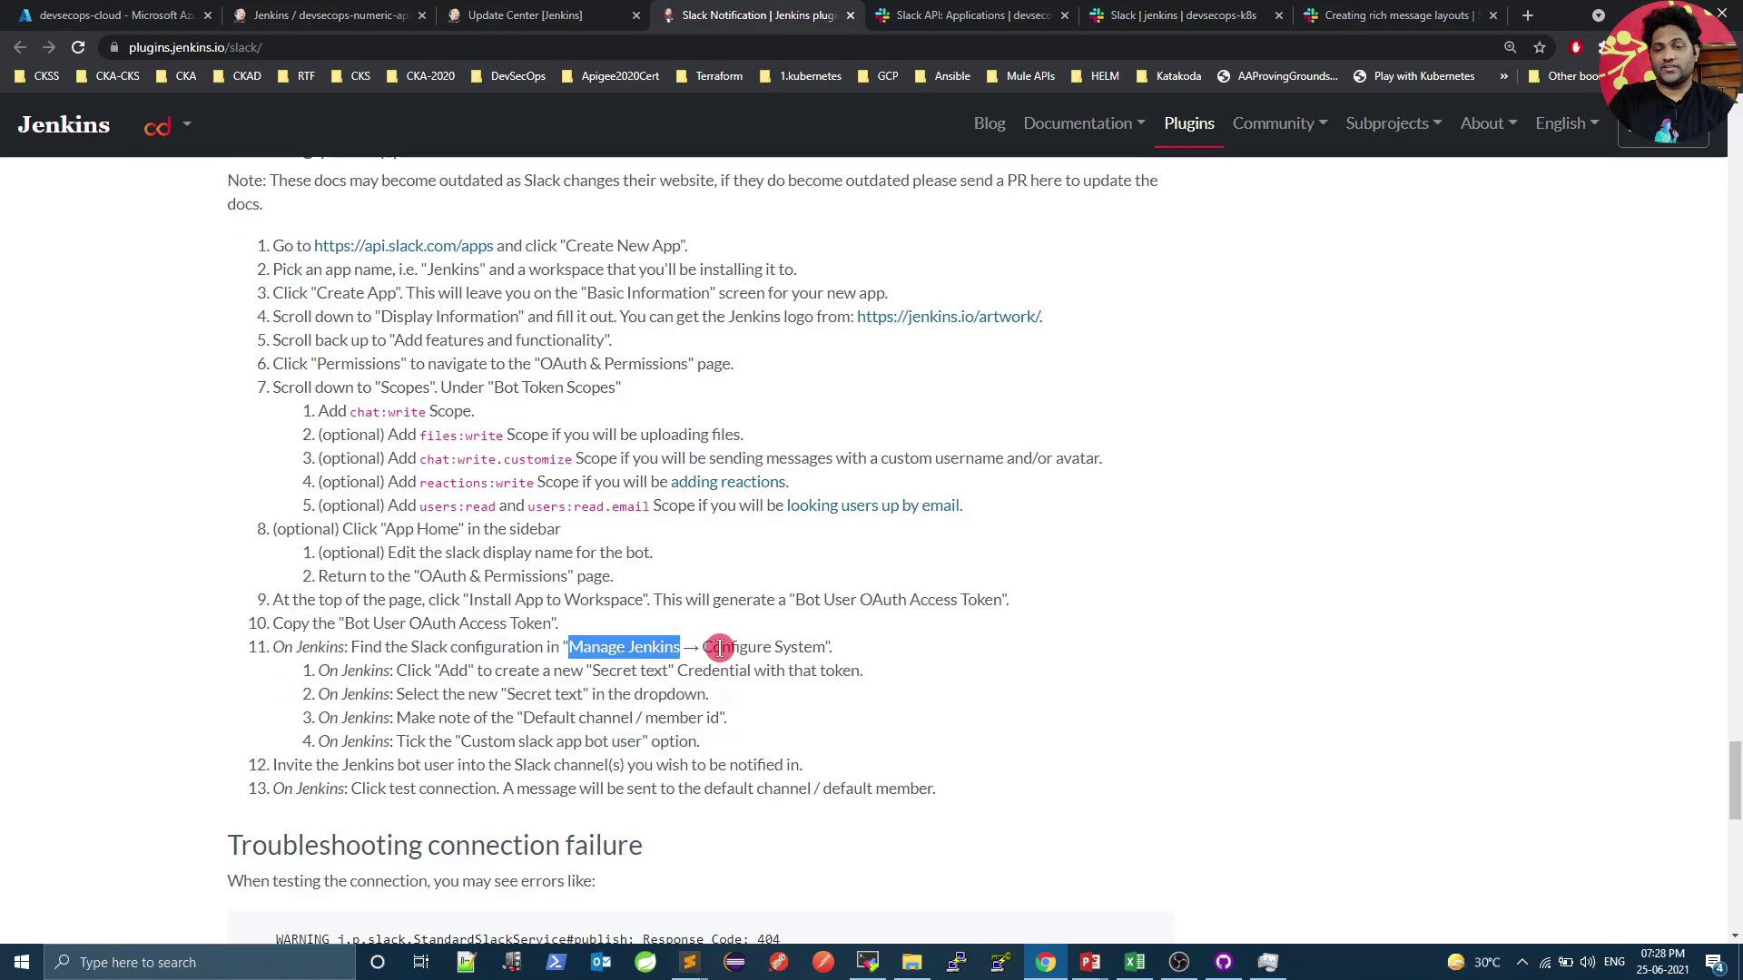Open new browser tab with plus icon

(x=1528, y=15)
